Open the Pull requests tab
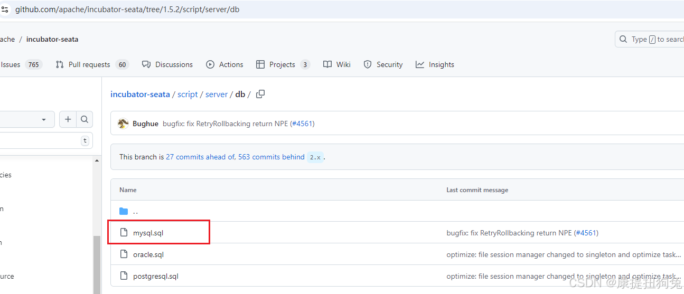 [92, 64]
